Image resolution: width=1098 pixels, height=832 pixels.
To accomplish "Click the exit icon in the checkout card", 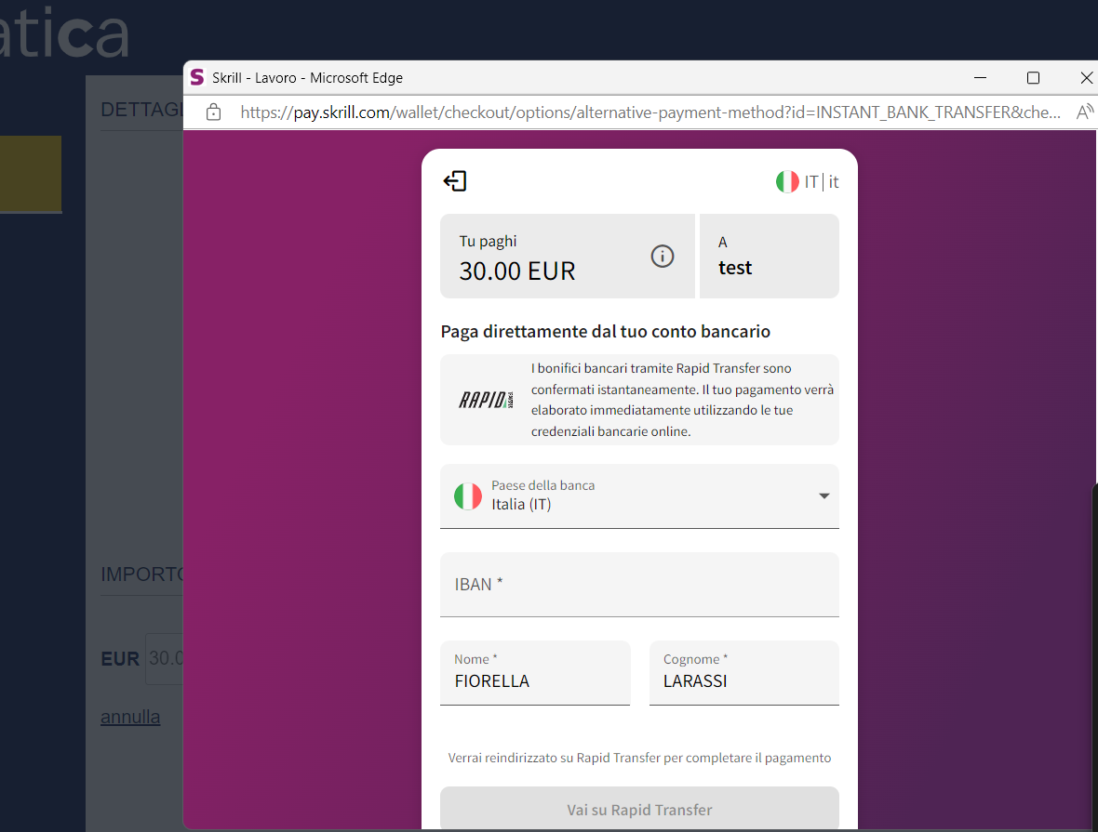I will [x=455, y=181].
